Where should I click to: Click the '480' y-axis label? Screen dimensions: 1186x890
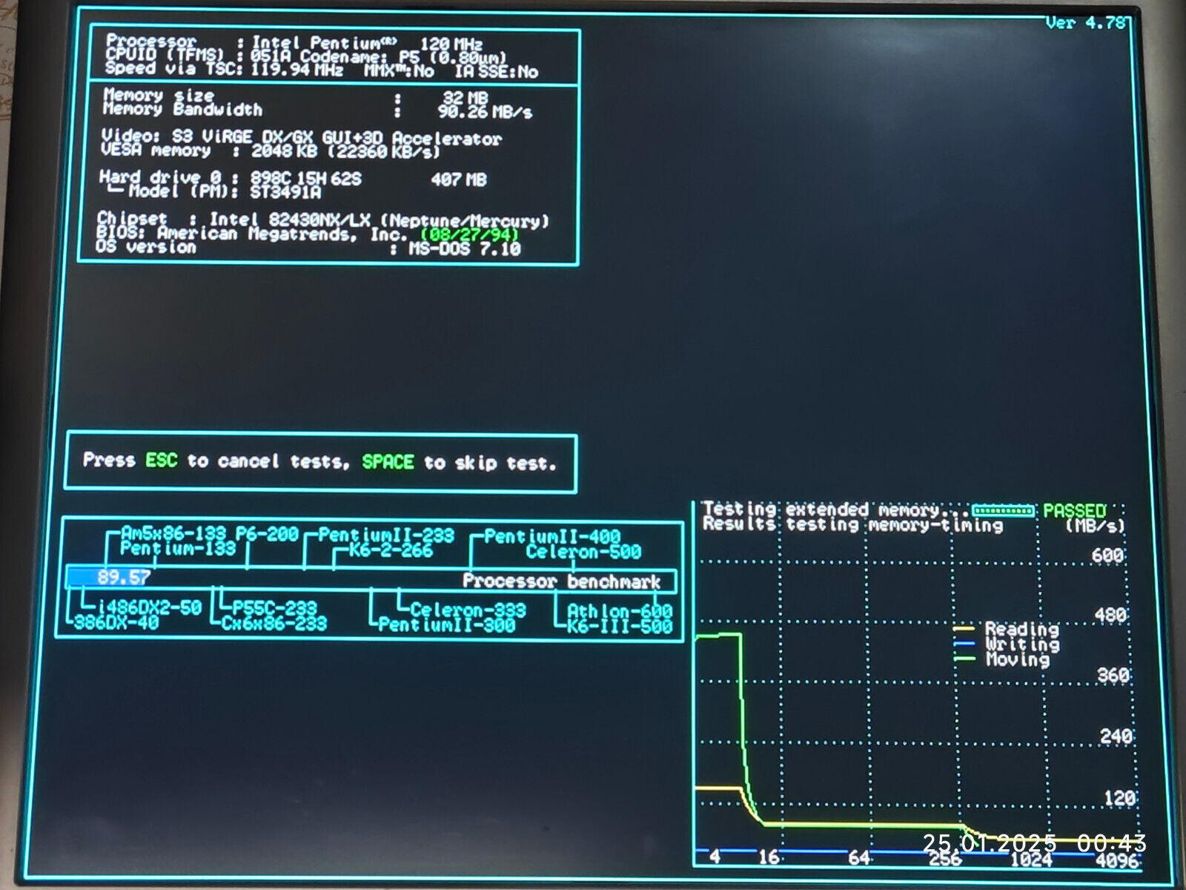point(1110,615)
